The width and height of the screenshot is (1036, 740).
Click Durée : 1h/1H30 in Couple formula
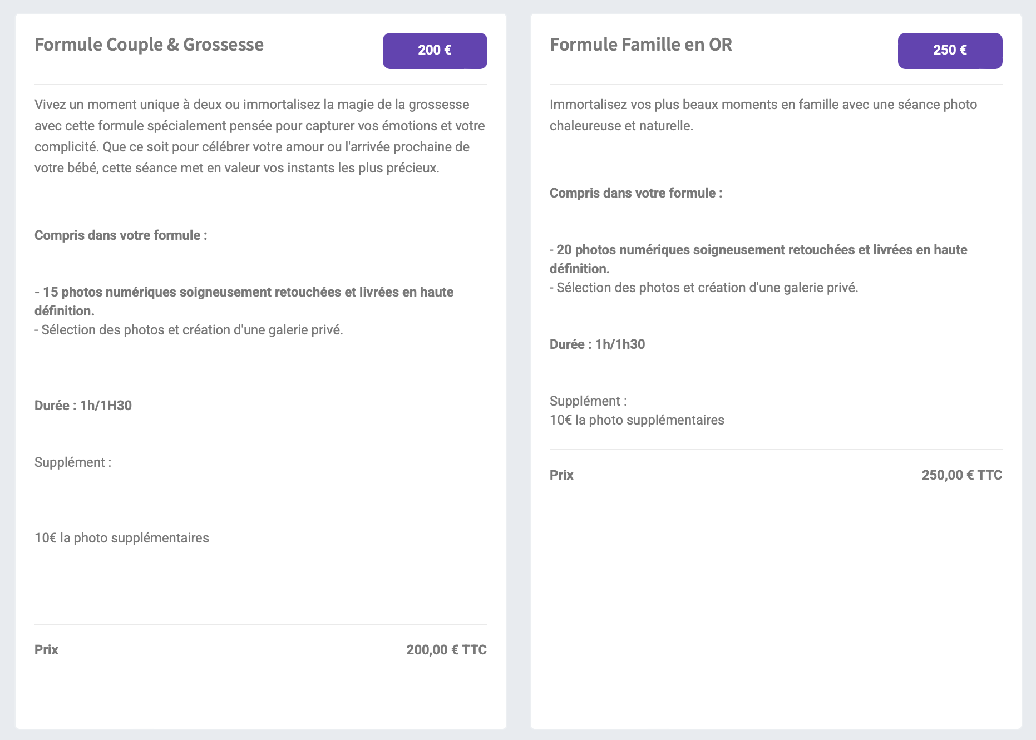click(83, 406)
